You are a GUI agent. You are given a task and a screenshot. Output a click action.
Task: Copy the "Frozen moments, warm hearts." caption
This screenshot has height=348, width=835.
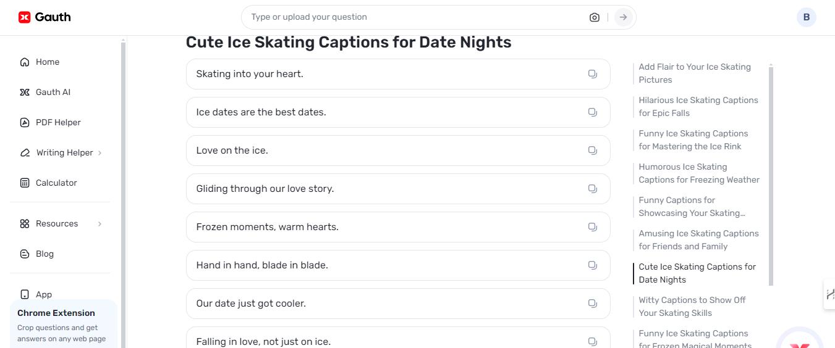(592, 227)
